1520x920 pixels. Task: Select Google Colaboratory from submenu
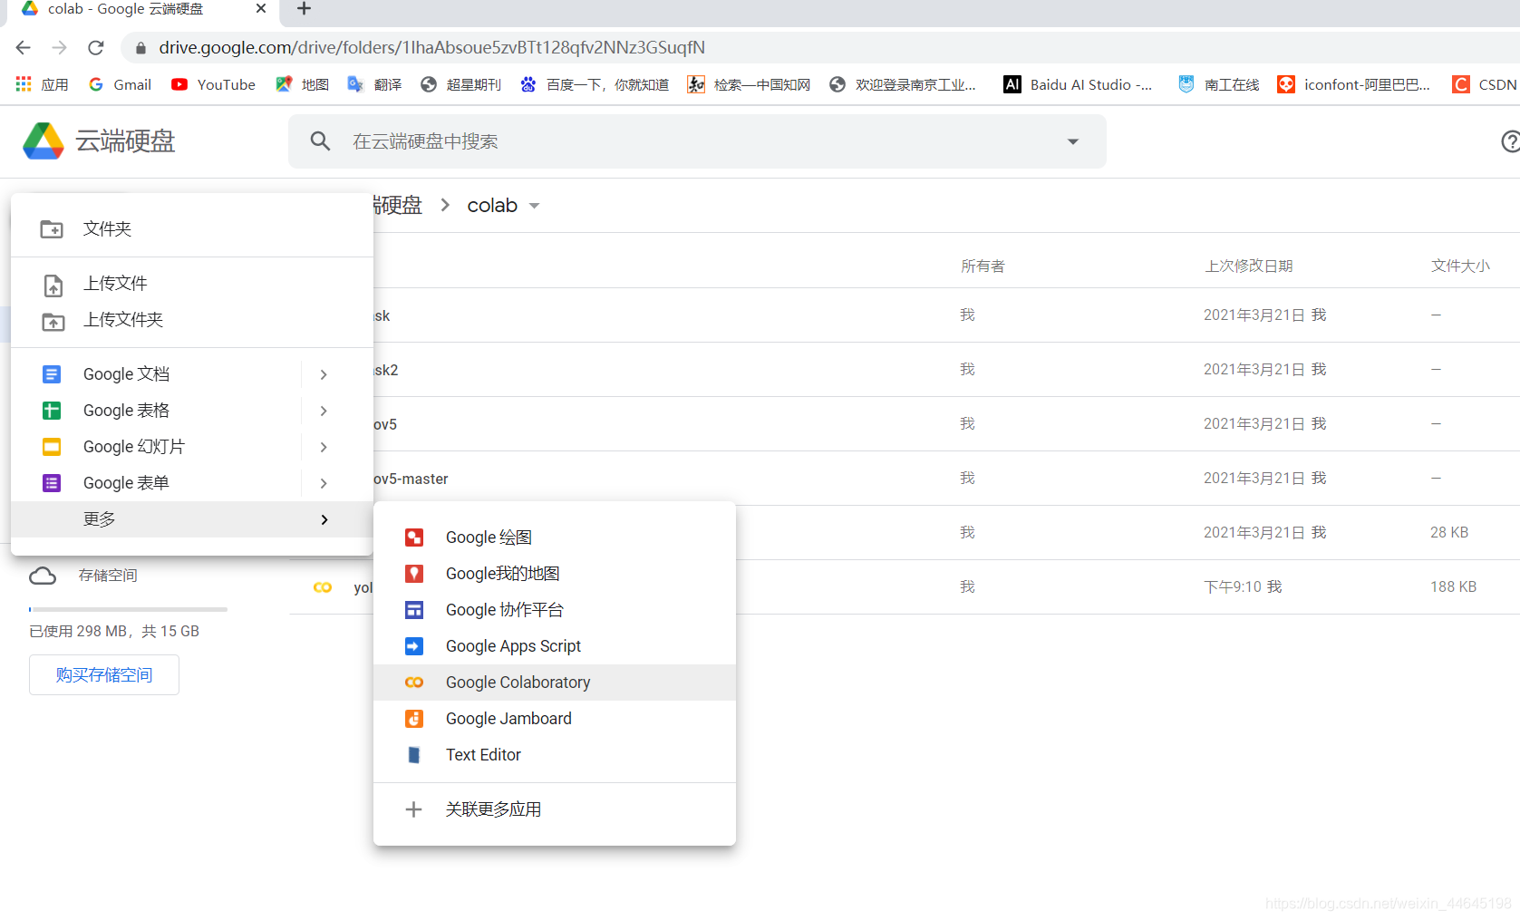coord(555,683)
